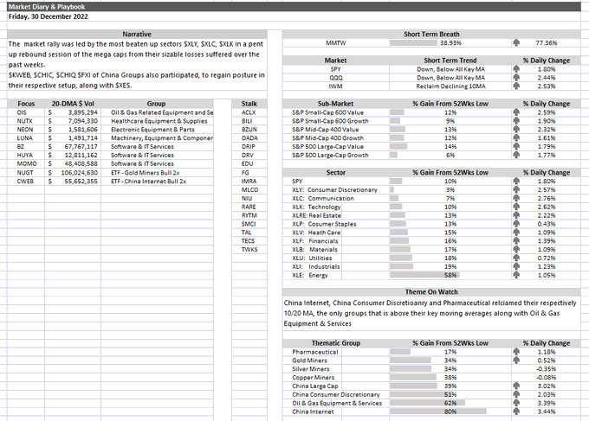Select the "ACLX" ticker in the Stalk column
Viewport: 589px width, 421px height.
click(x=249, y=112)
